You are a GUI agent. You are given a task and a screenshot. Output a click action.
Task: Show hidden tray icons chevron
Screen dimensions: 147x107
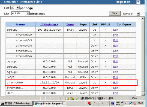click(x=125, y=103)
